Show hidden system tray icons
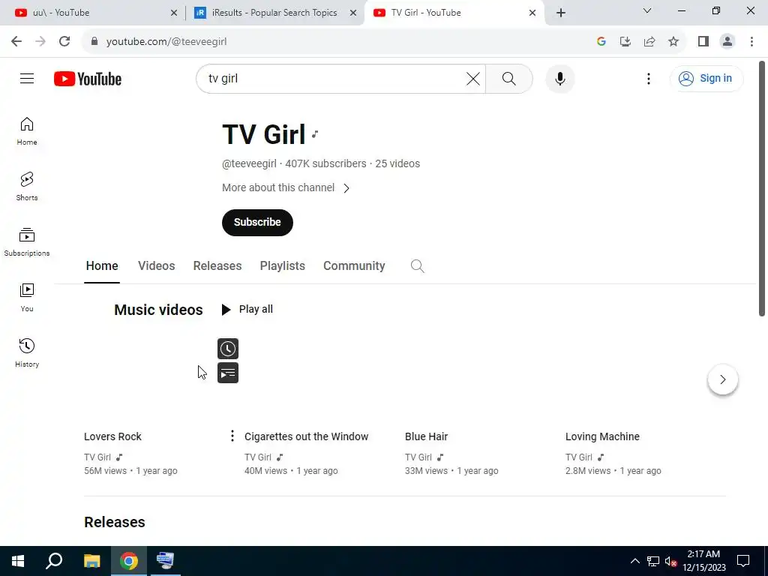The width and height of the screenshot is (768, 576). (634, 561)
